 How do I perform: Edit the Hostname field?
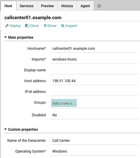click(x=94, y=49)
